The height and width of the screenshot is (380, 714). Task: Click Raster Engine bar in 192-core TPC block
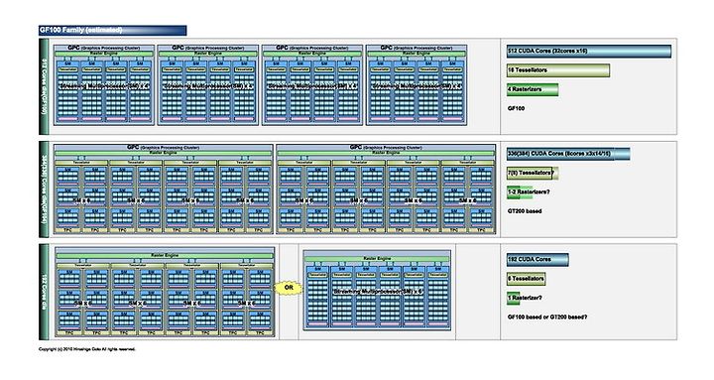point(165,256)
